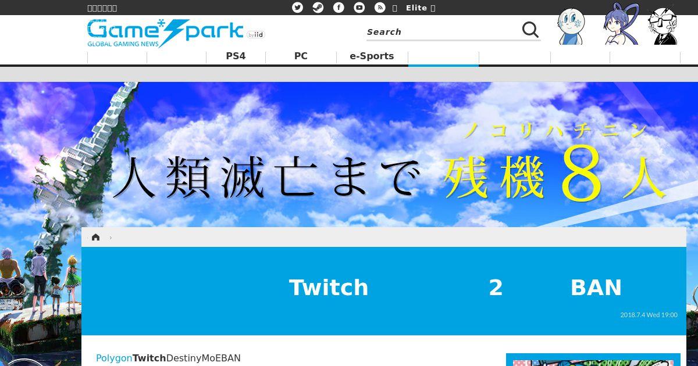
Task: Open the RSS feed icon
Action: click(380, 8)
